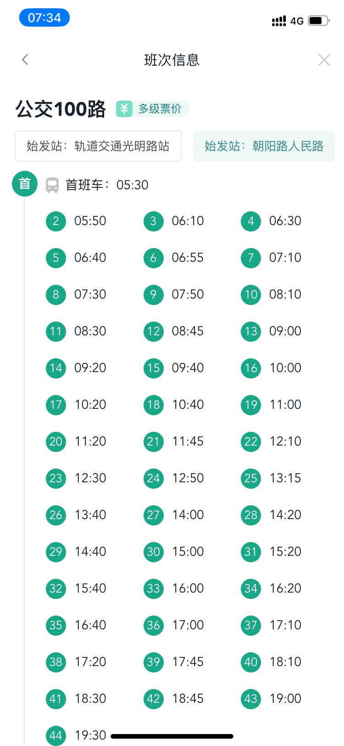344x746 pixels.
Task: Switch to 始发站：轨道交通光明路站 tab
Action: (x=98, y=146)
